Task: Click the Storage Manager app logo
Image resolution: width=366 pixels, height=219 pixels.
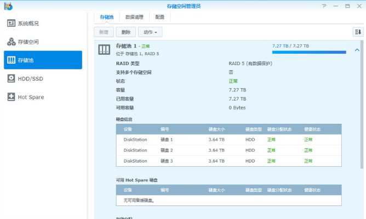Action: pos(8,6)
